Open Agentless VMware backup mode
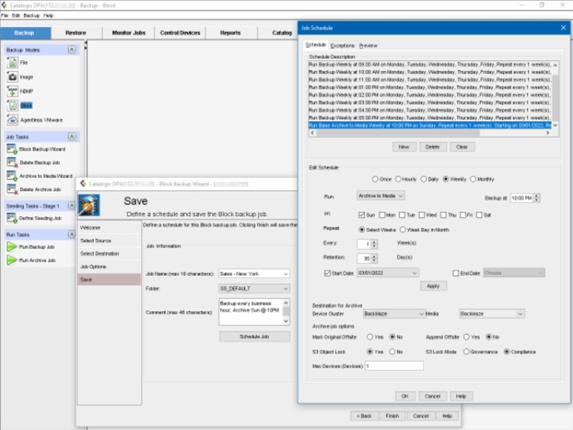 pos(13,120)
